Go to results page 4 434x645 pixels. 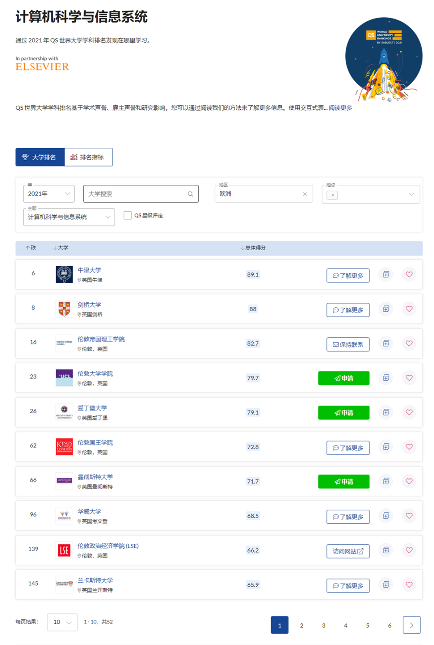click(346, 625)
